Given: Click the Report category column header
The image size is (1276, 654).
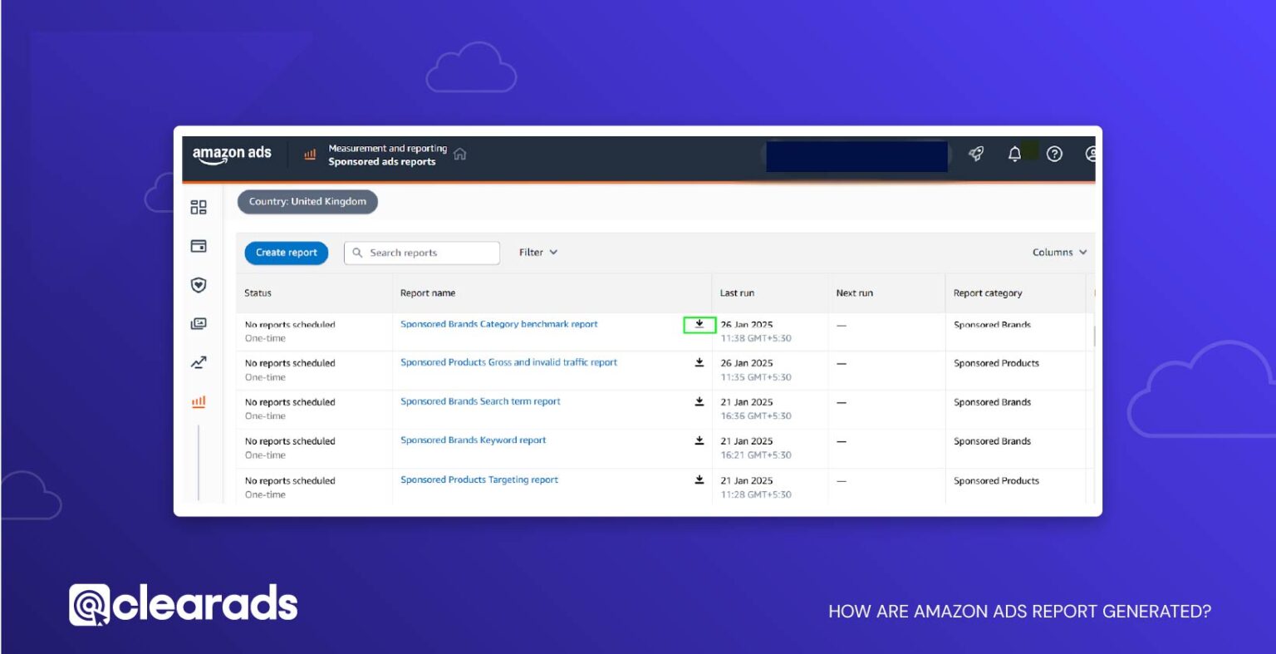Looking at the screenshot, I should [988, 293].
